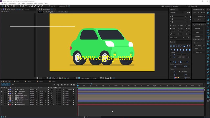Open the Composition menu

click(12, 4)
